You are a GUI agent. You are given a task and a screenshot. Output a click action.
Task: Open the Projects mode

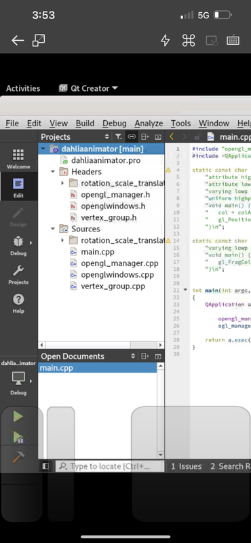[18, 274]
